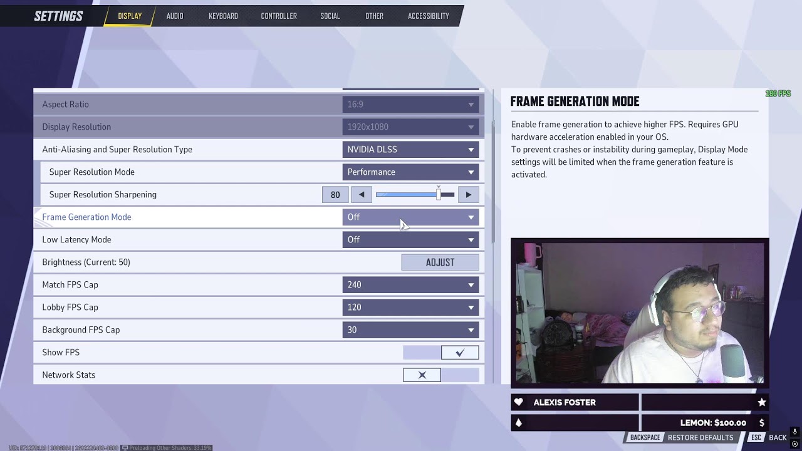Open the Keyboard settings tab
This screenshot has width=802, height=451.
223,16
